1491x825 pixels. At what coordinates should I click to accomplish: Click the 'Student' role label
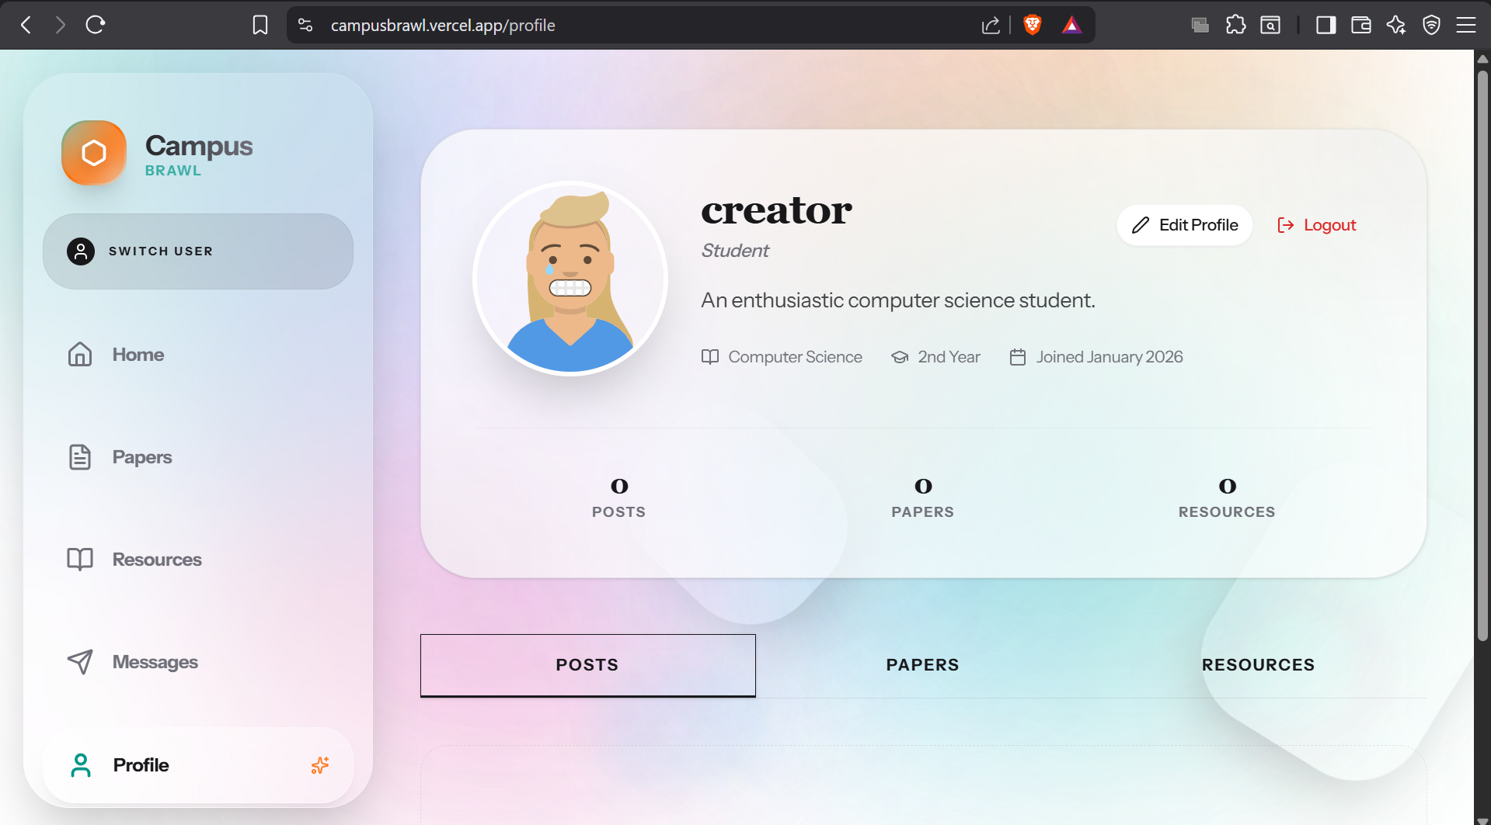pyautogui.click(x=735, y=251)
